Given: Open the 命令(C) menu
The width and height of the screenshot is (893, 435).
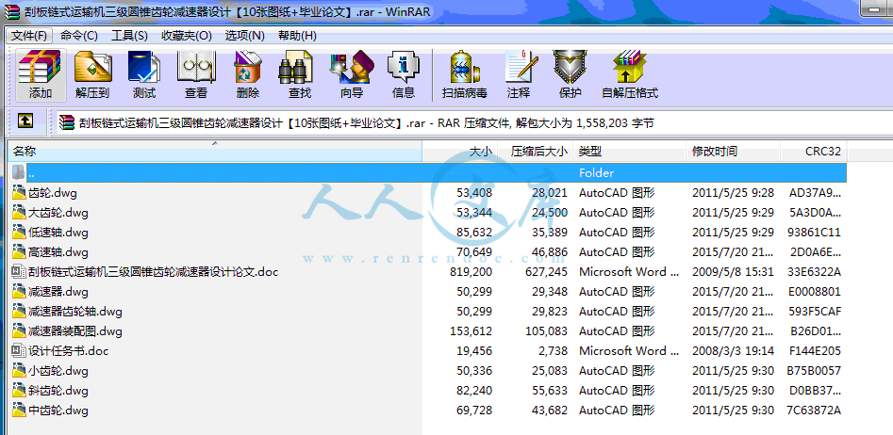Looking at the screenshot, I should [78, 35].
